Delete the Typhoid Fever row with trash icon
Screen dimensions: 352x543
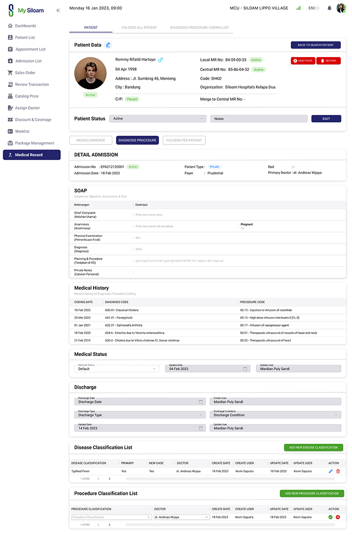pos(338,471)
